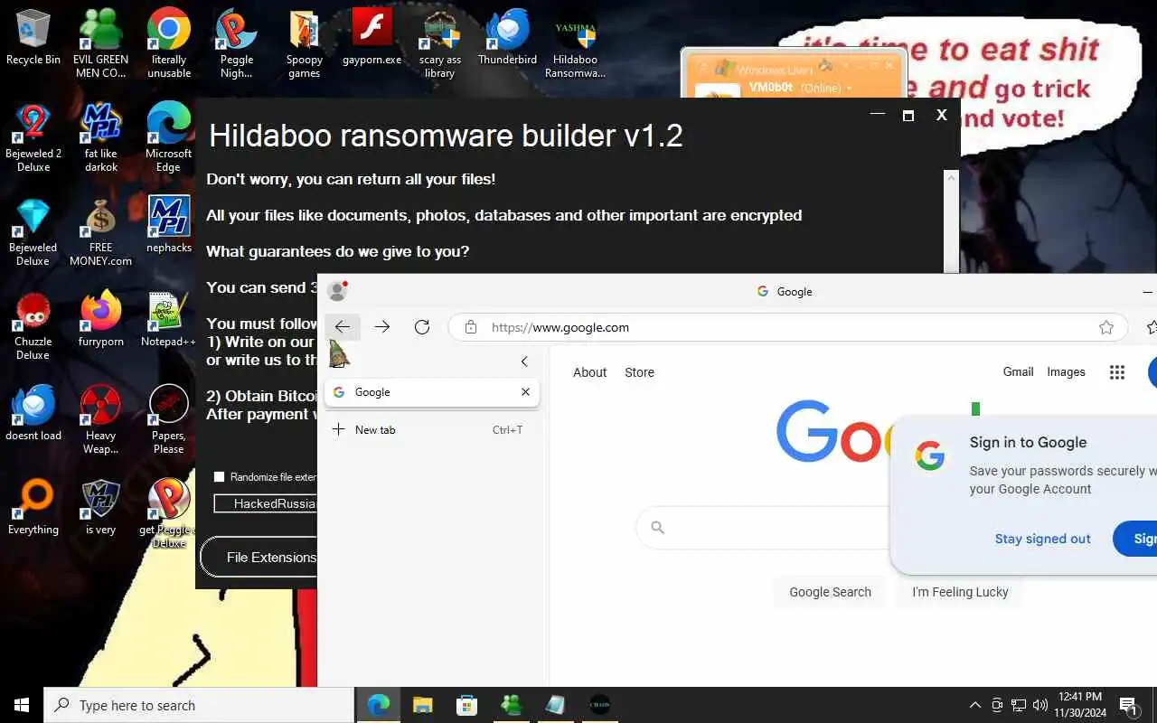
Task: Select the Google tab in vertical tabs
Action: pos(432,392)
